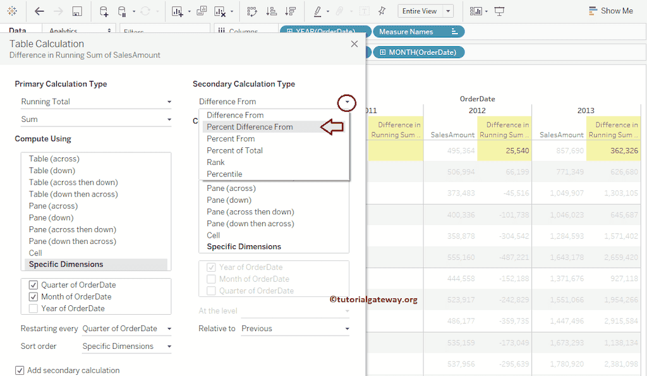This screenshot has height=376, width=647.
Task: Open the Clear Sheet dropdown arrow
Action: 231,11
